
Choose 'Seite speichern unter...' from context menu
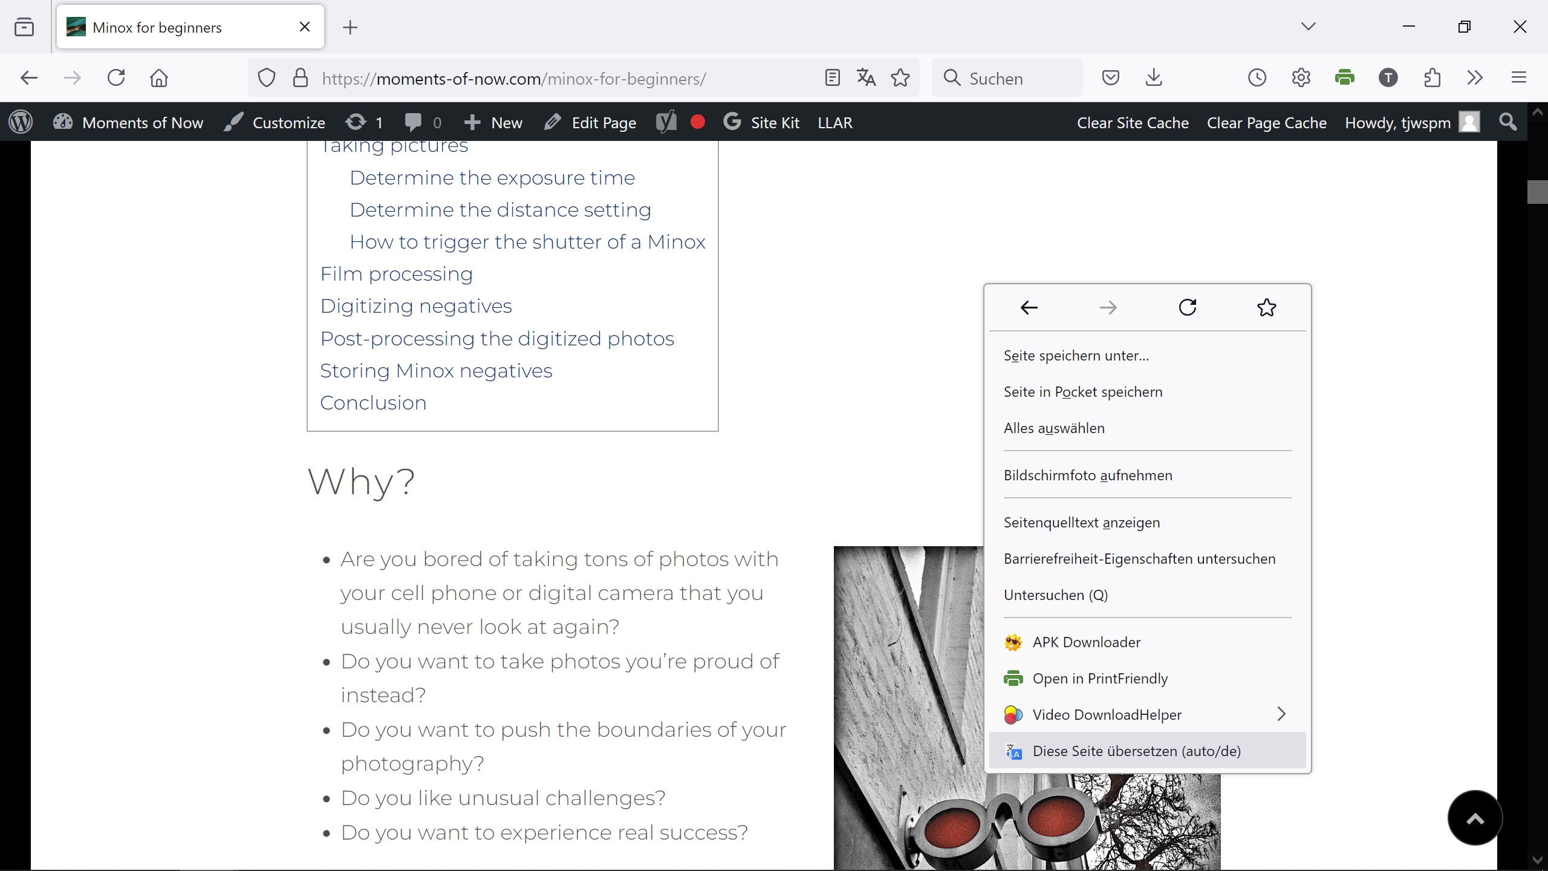tap(1076, 356)
